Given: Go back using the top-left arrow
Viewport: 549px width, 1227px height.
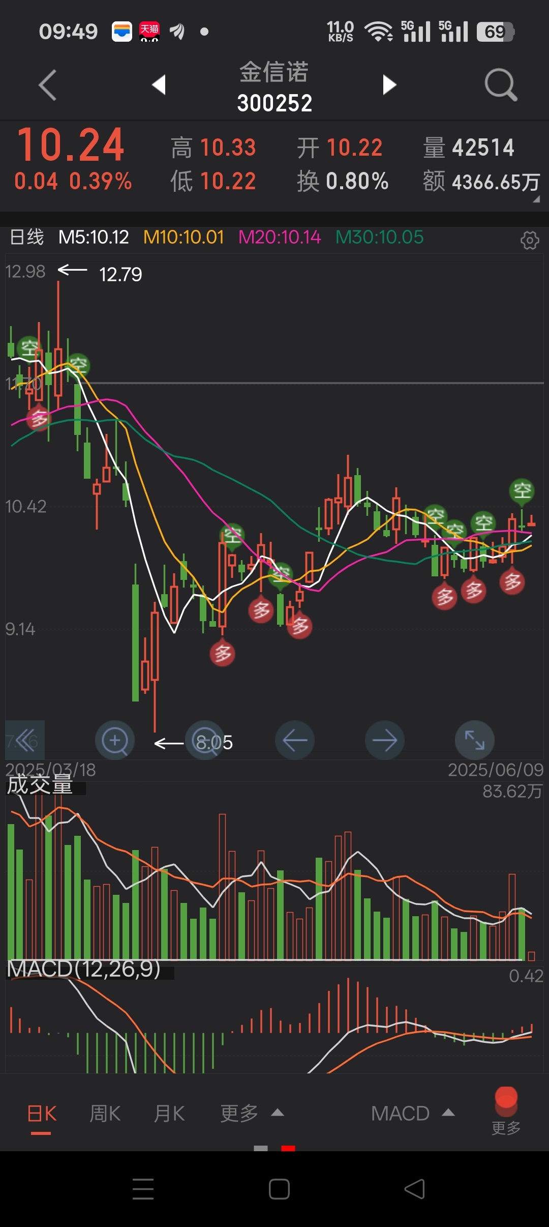Looking at the screenshot, I should coord(47,85).
